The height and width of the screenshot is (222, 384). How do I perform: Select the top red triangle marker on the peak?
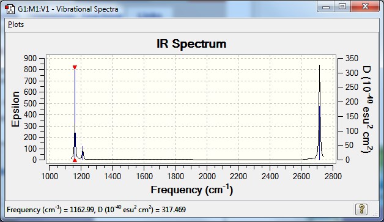(x=75, y=67)
